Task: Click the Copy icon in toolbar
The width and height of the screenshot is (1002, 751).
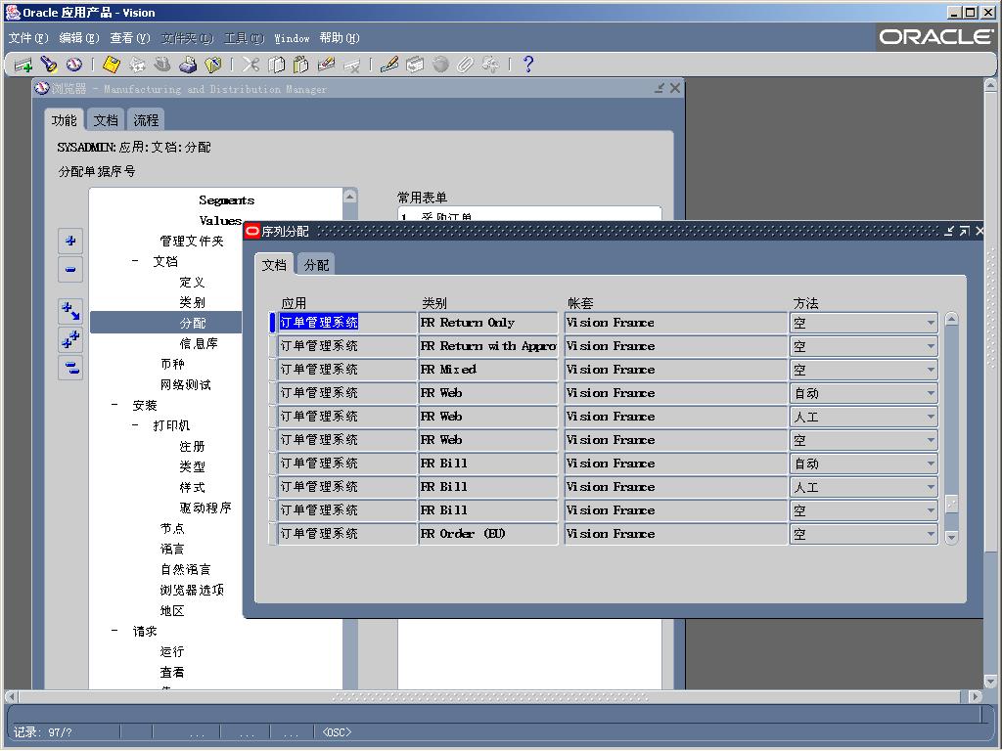Action: (x=276, y=65)
